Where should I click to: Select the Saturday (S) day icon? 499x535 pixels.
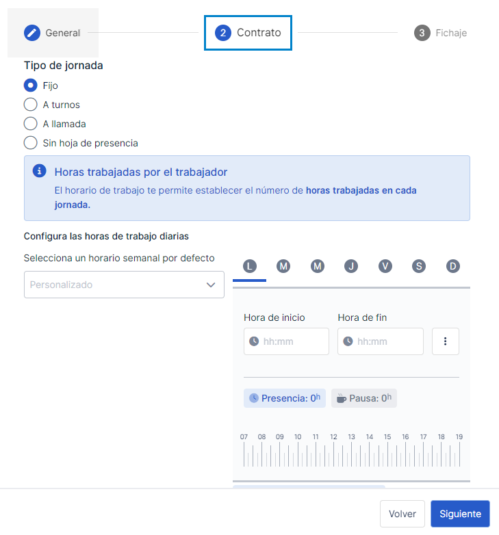click(419, 266)
